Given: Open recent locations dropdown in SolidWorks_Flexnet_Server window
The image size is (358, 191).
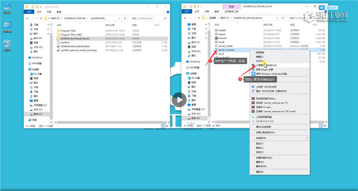Looking at the screenshot, I should point(195,18).
